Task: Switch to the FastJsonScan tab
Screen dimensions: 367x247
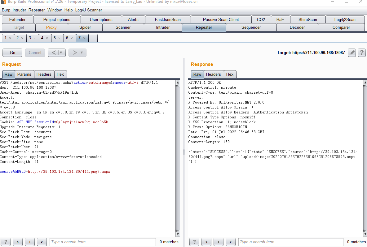Action: point(168,19)
